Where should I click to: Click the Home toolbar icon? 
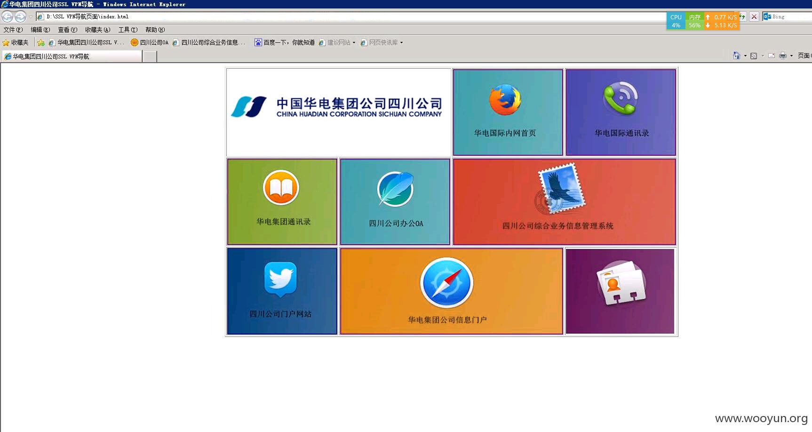click(x=737, y=56)
